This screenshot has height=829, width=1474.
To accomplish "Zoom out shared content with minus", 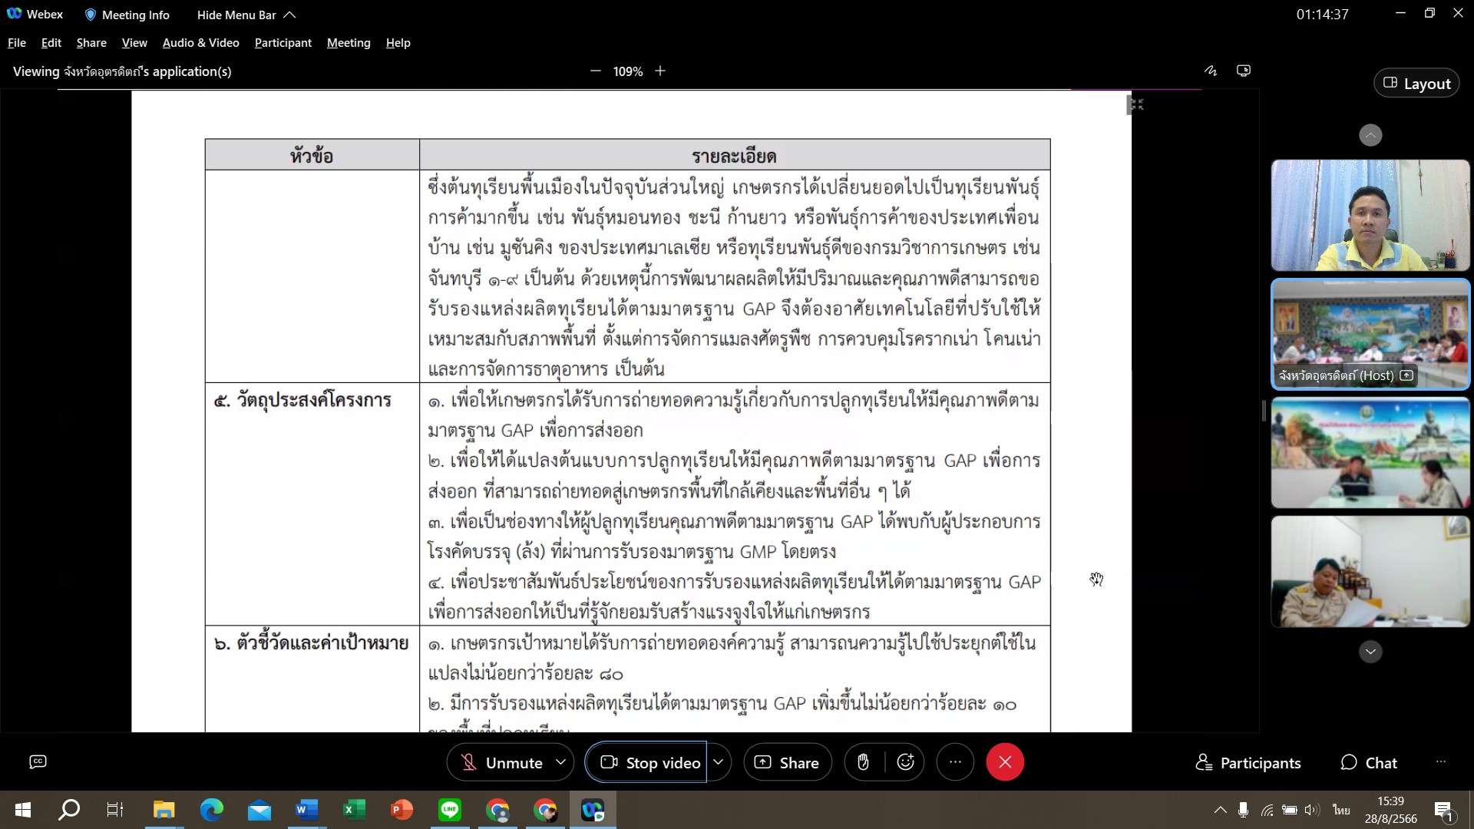I will coord(596,71).
